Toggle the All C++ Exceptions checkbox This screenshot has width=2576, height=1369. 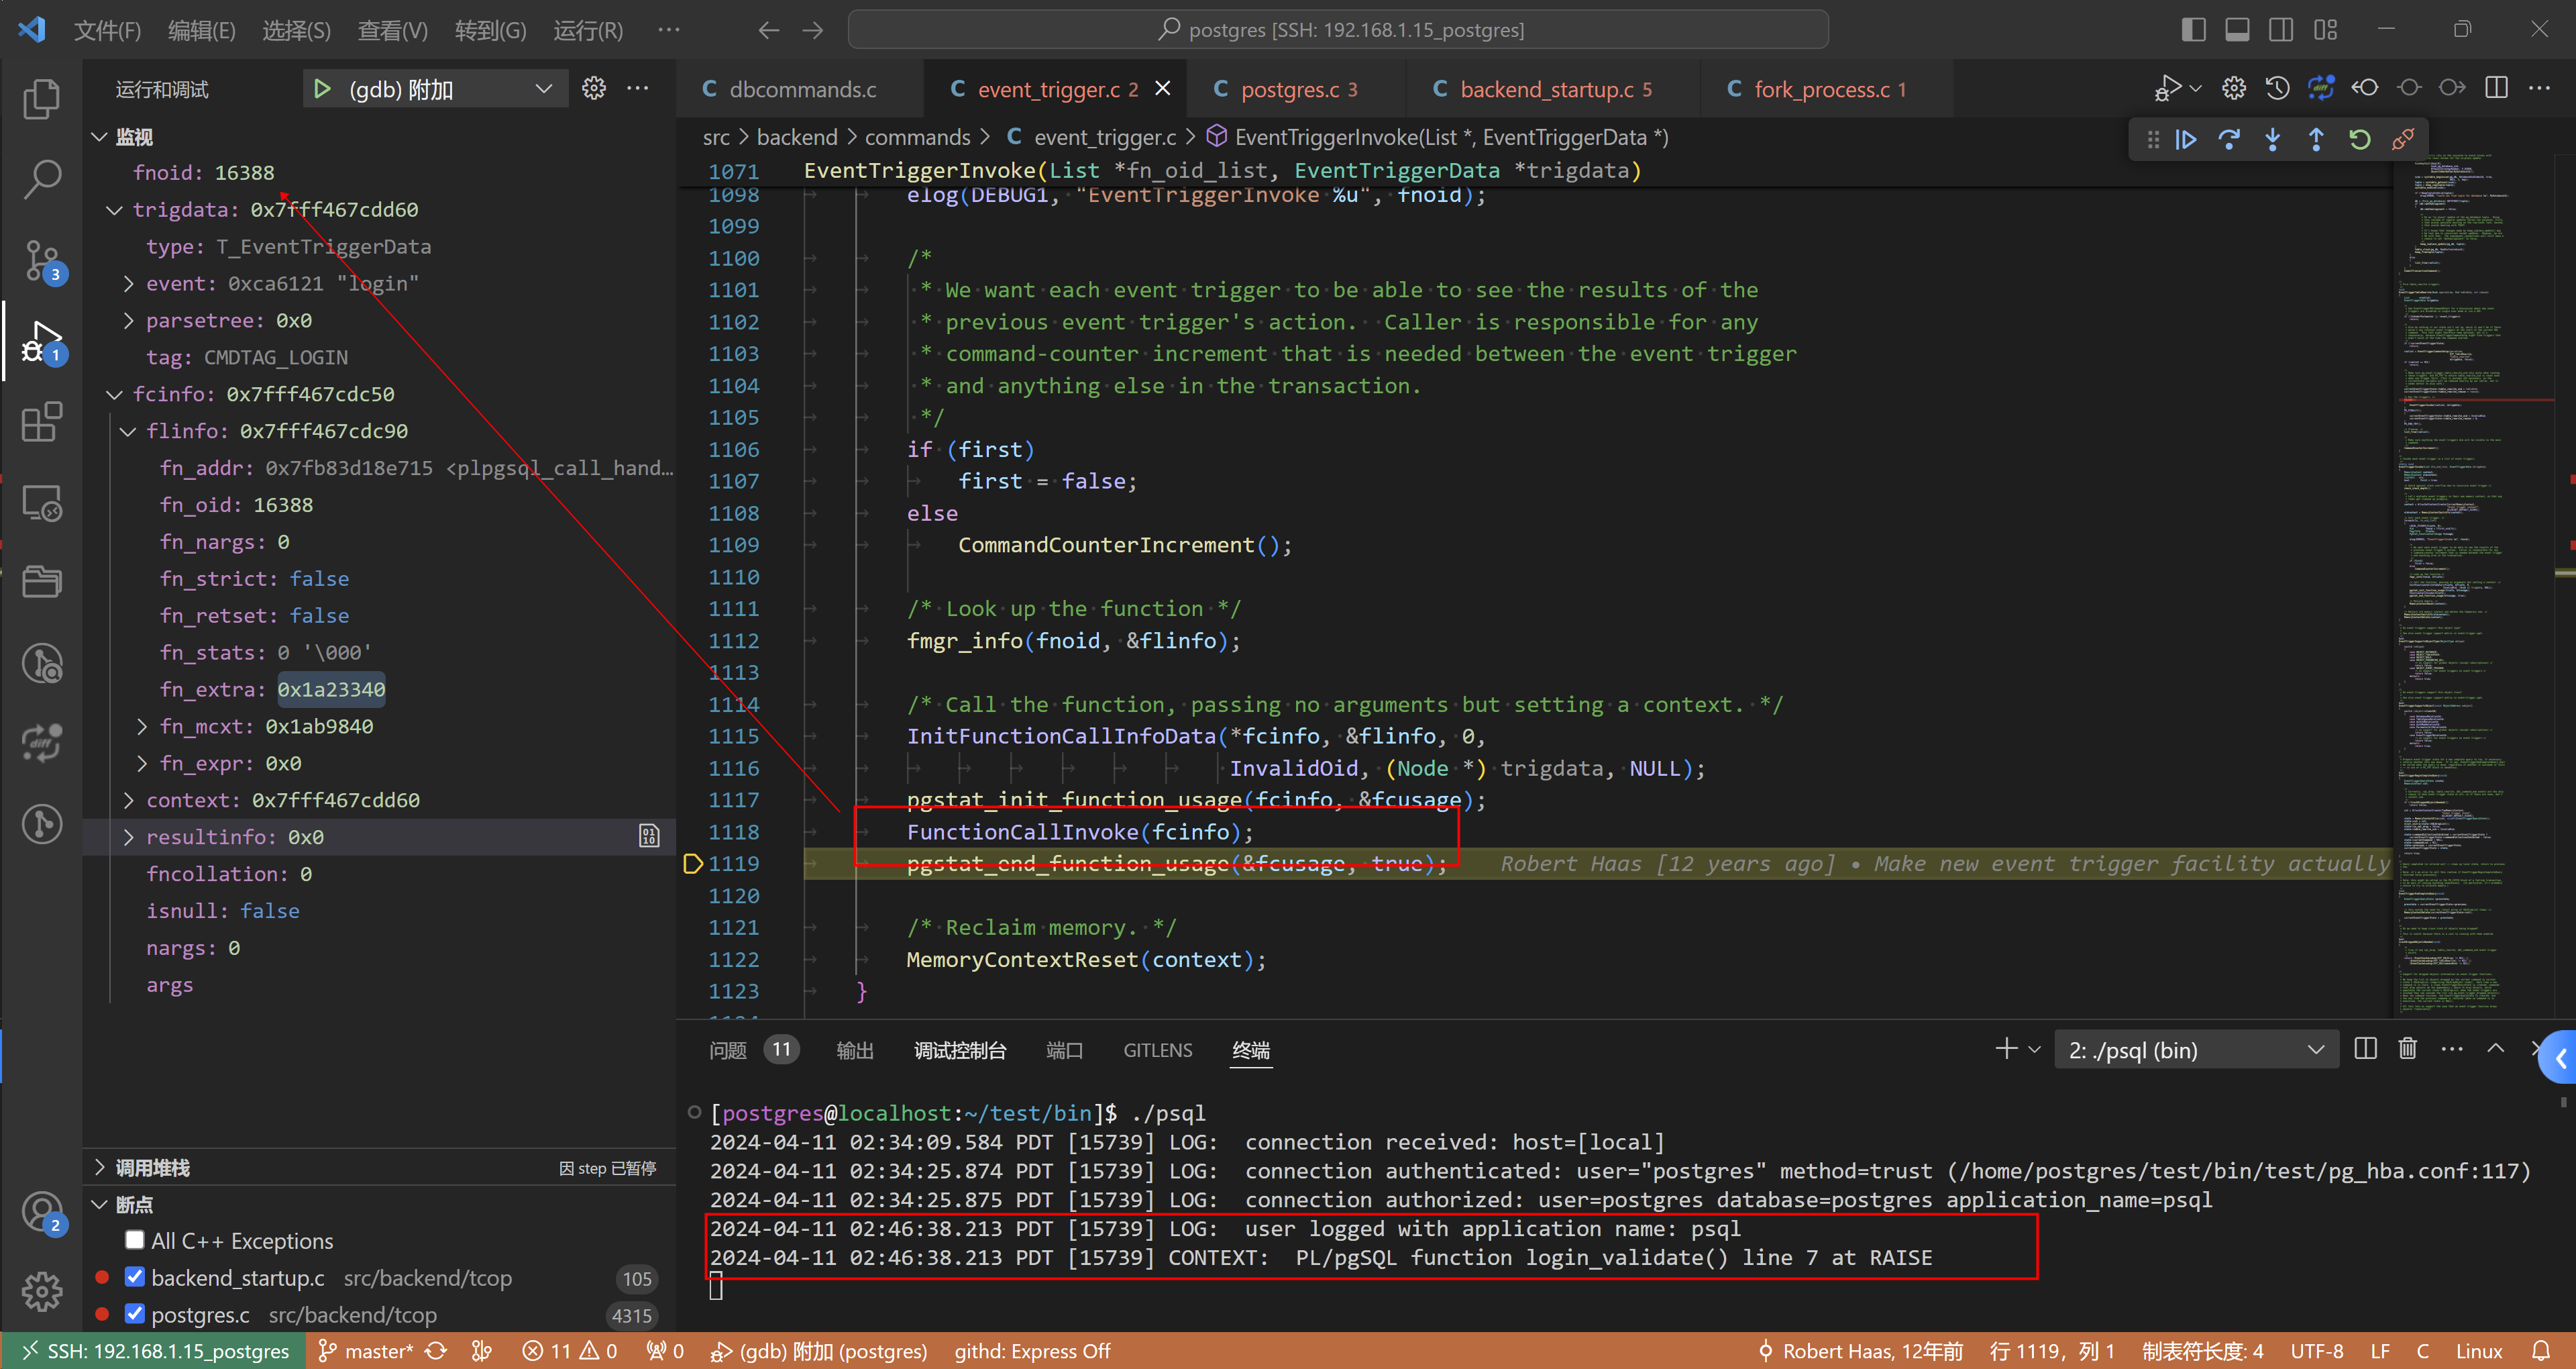135,1240
